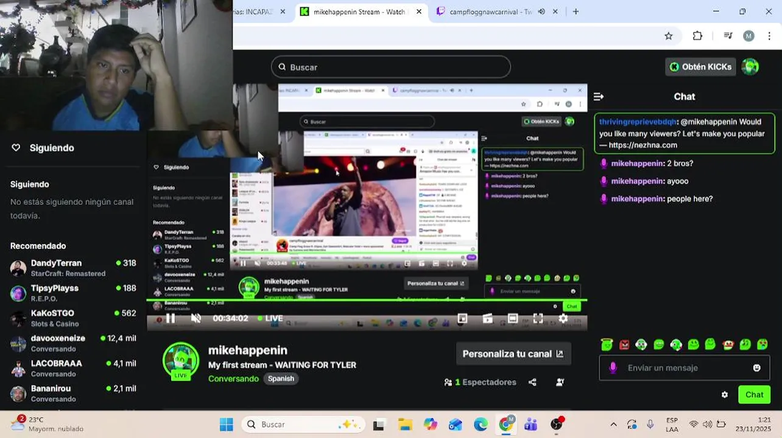Collapse the chat panel with arrow icon
The image size is (782, 438).
599,97
